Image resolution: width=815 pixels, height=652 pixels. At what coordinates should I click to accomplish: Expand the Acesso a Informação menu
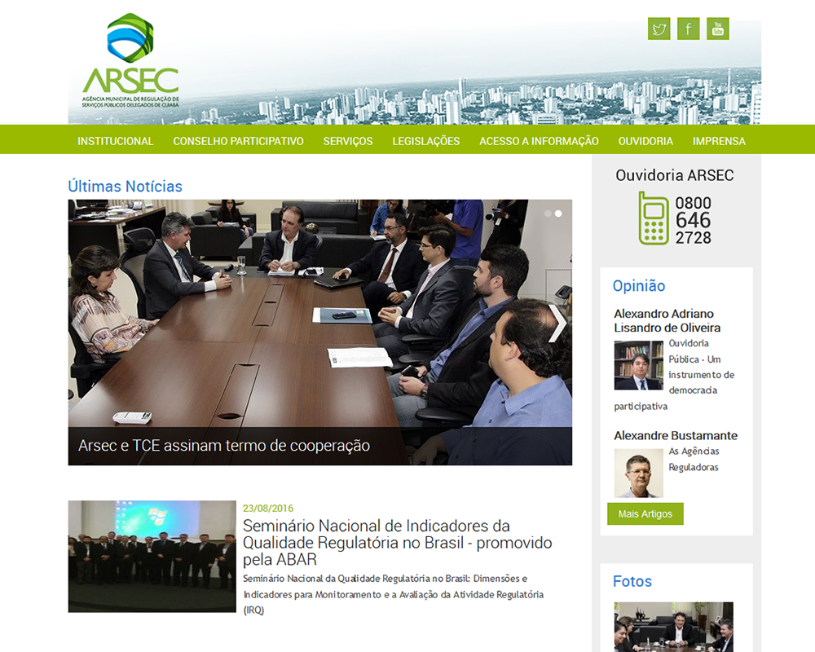click(539, 141)
